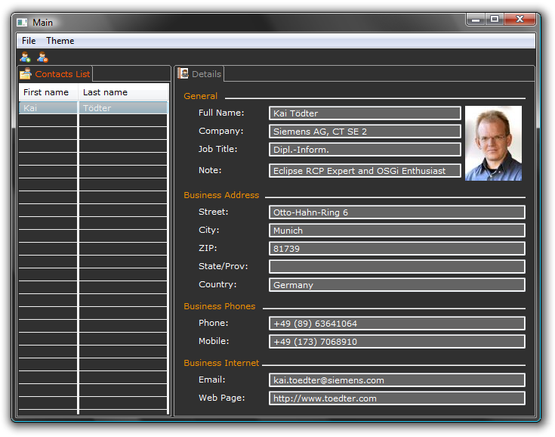
Task: Click the delete contact toolbar icon
Action: [42, 57]
